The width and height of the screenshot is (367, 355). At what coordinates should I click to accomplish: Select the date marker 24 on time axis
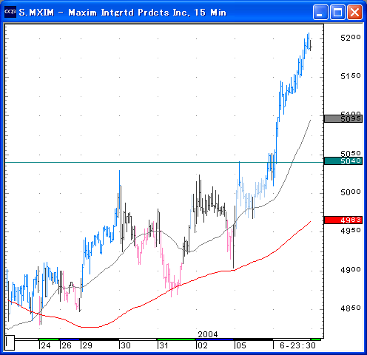coord(46,345)
